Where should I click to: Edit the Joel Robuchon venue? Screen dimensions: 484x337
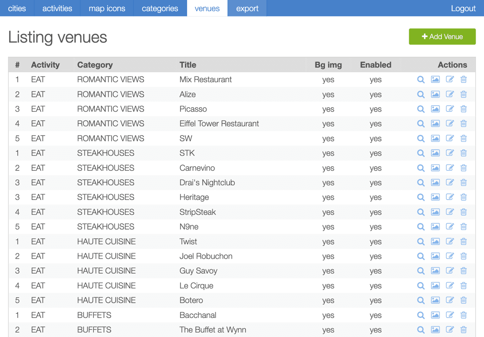[x=450, y=256]
